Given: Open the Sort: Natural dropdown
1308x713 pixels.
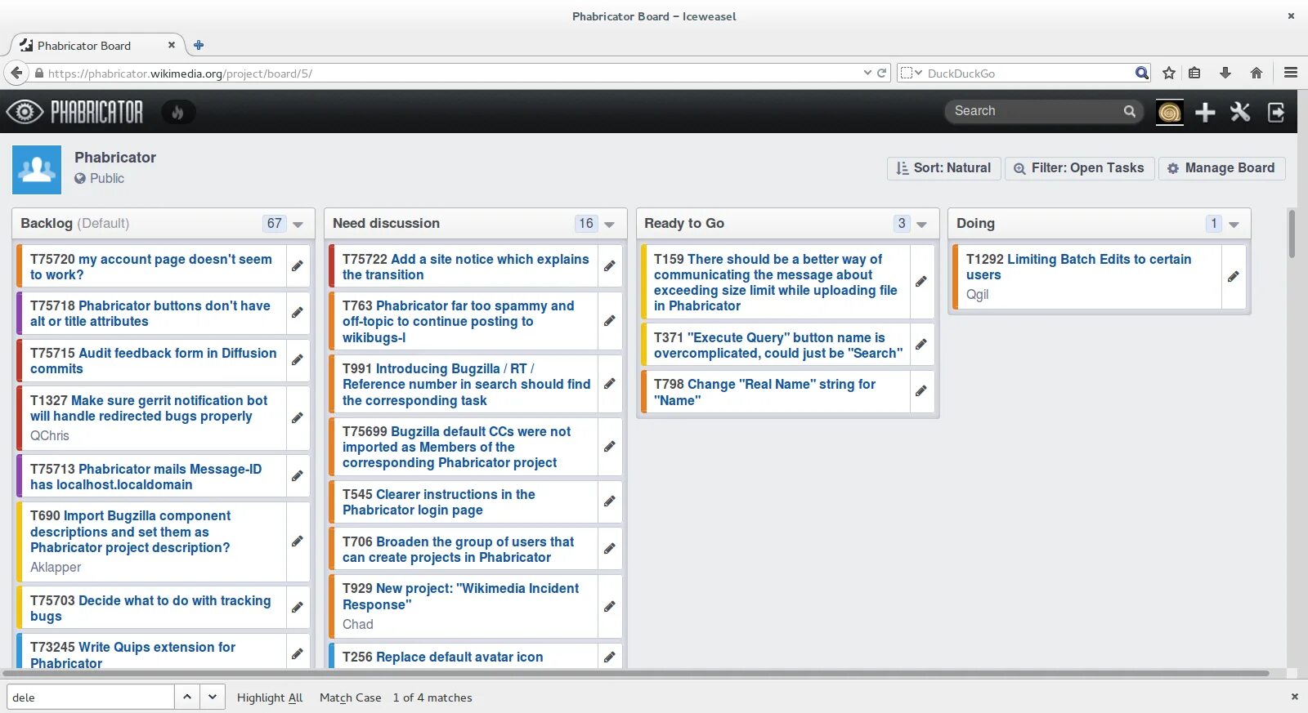Looking at the screenshot, I should (x=943, y=168).
